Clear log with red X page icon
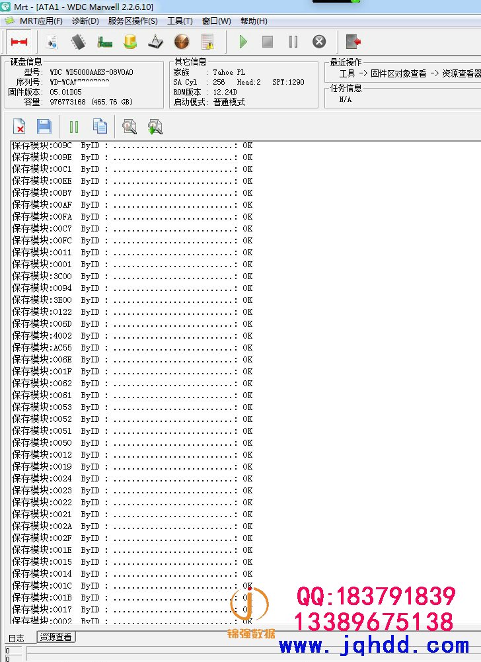The image size is (481, 662). pyautogui.click(x=19, y=126)
